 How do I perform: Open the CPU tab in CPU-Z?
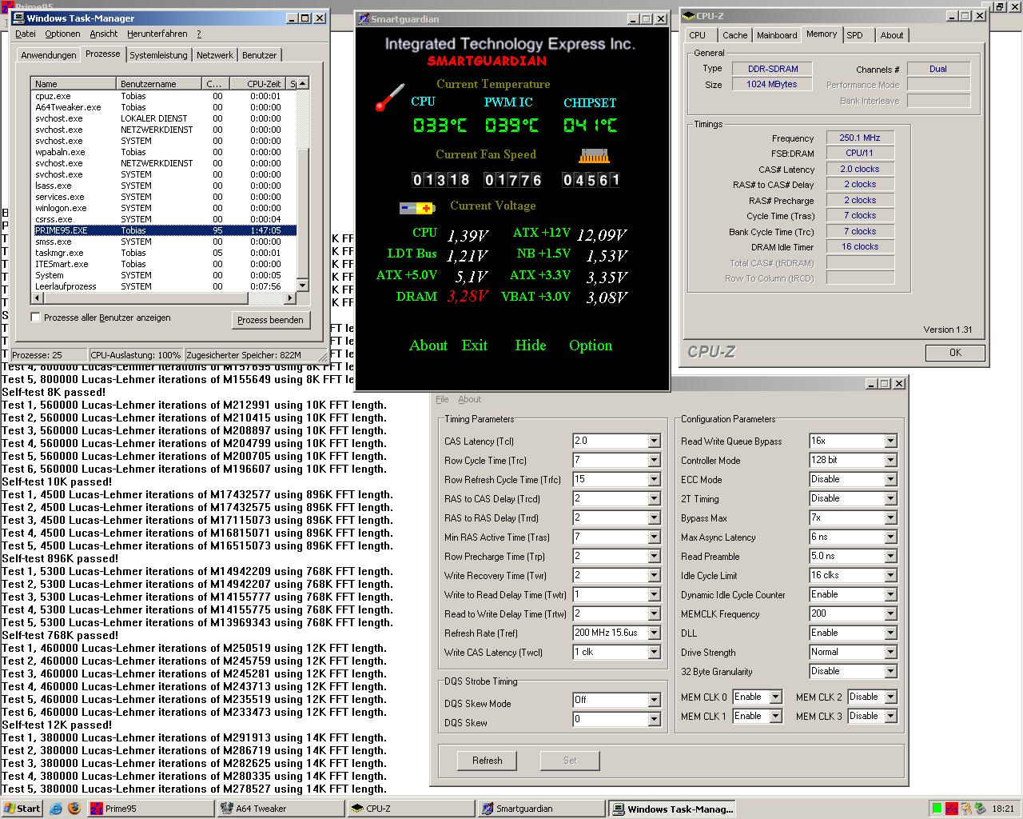coord(698,35)
